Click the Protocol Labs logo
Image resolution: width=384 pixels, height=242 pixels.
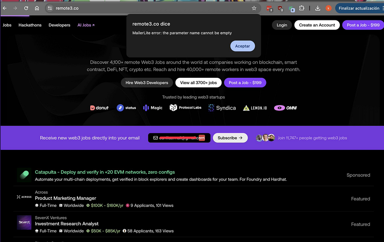185,108
